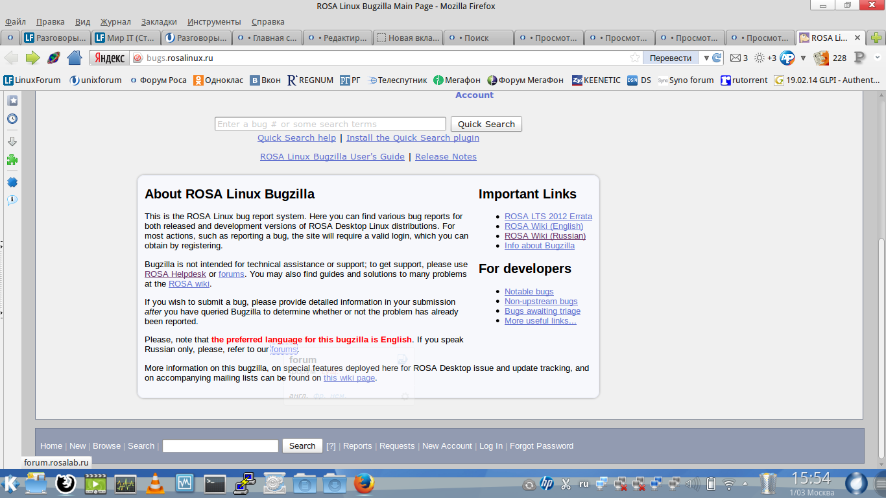Screen dimensions: 886x498
Task: Click the Home icon in the navigation bar
Action: pyautogui.click(x=75, y=58)
